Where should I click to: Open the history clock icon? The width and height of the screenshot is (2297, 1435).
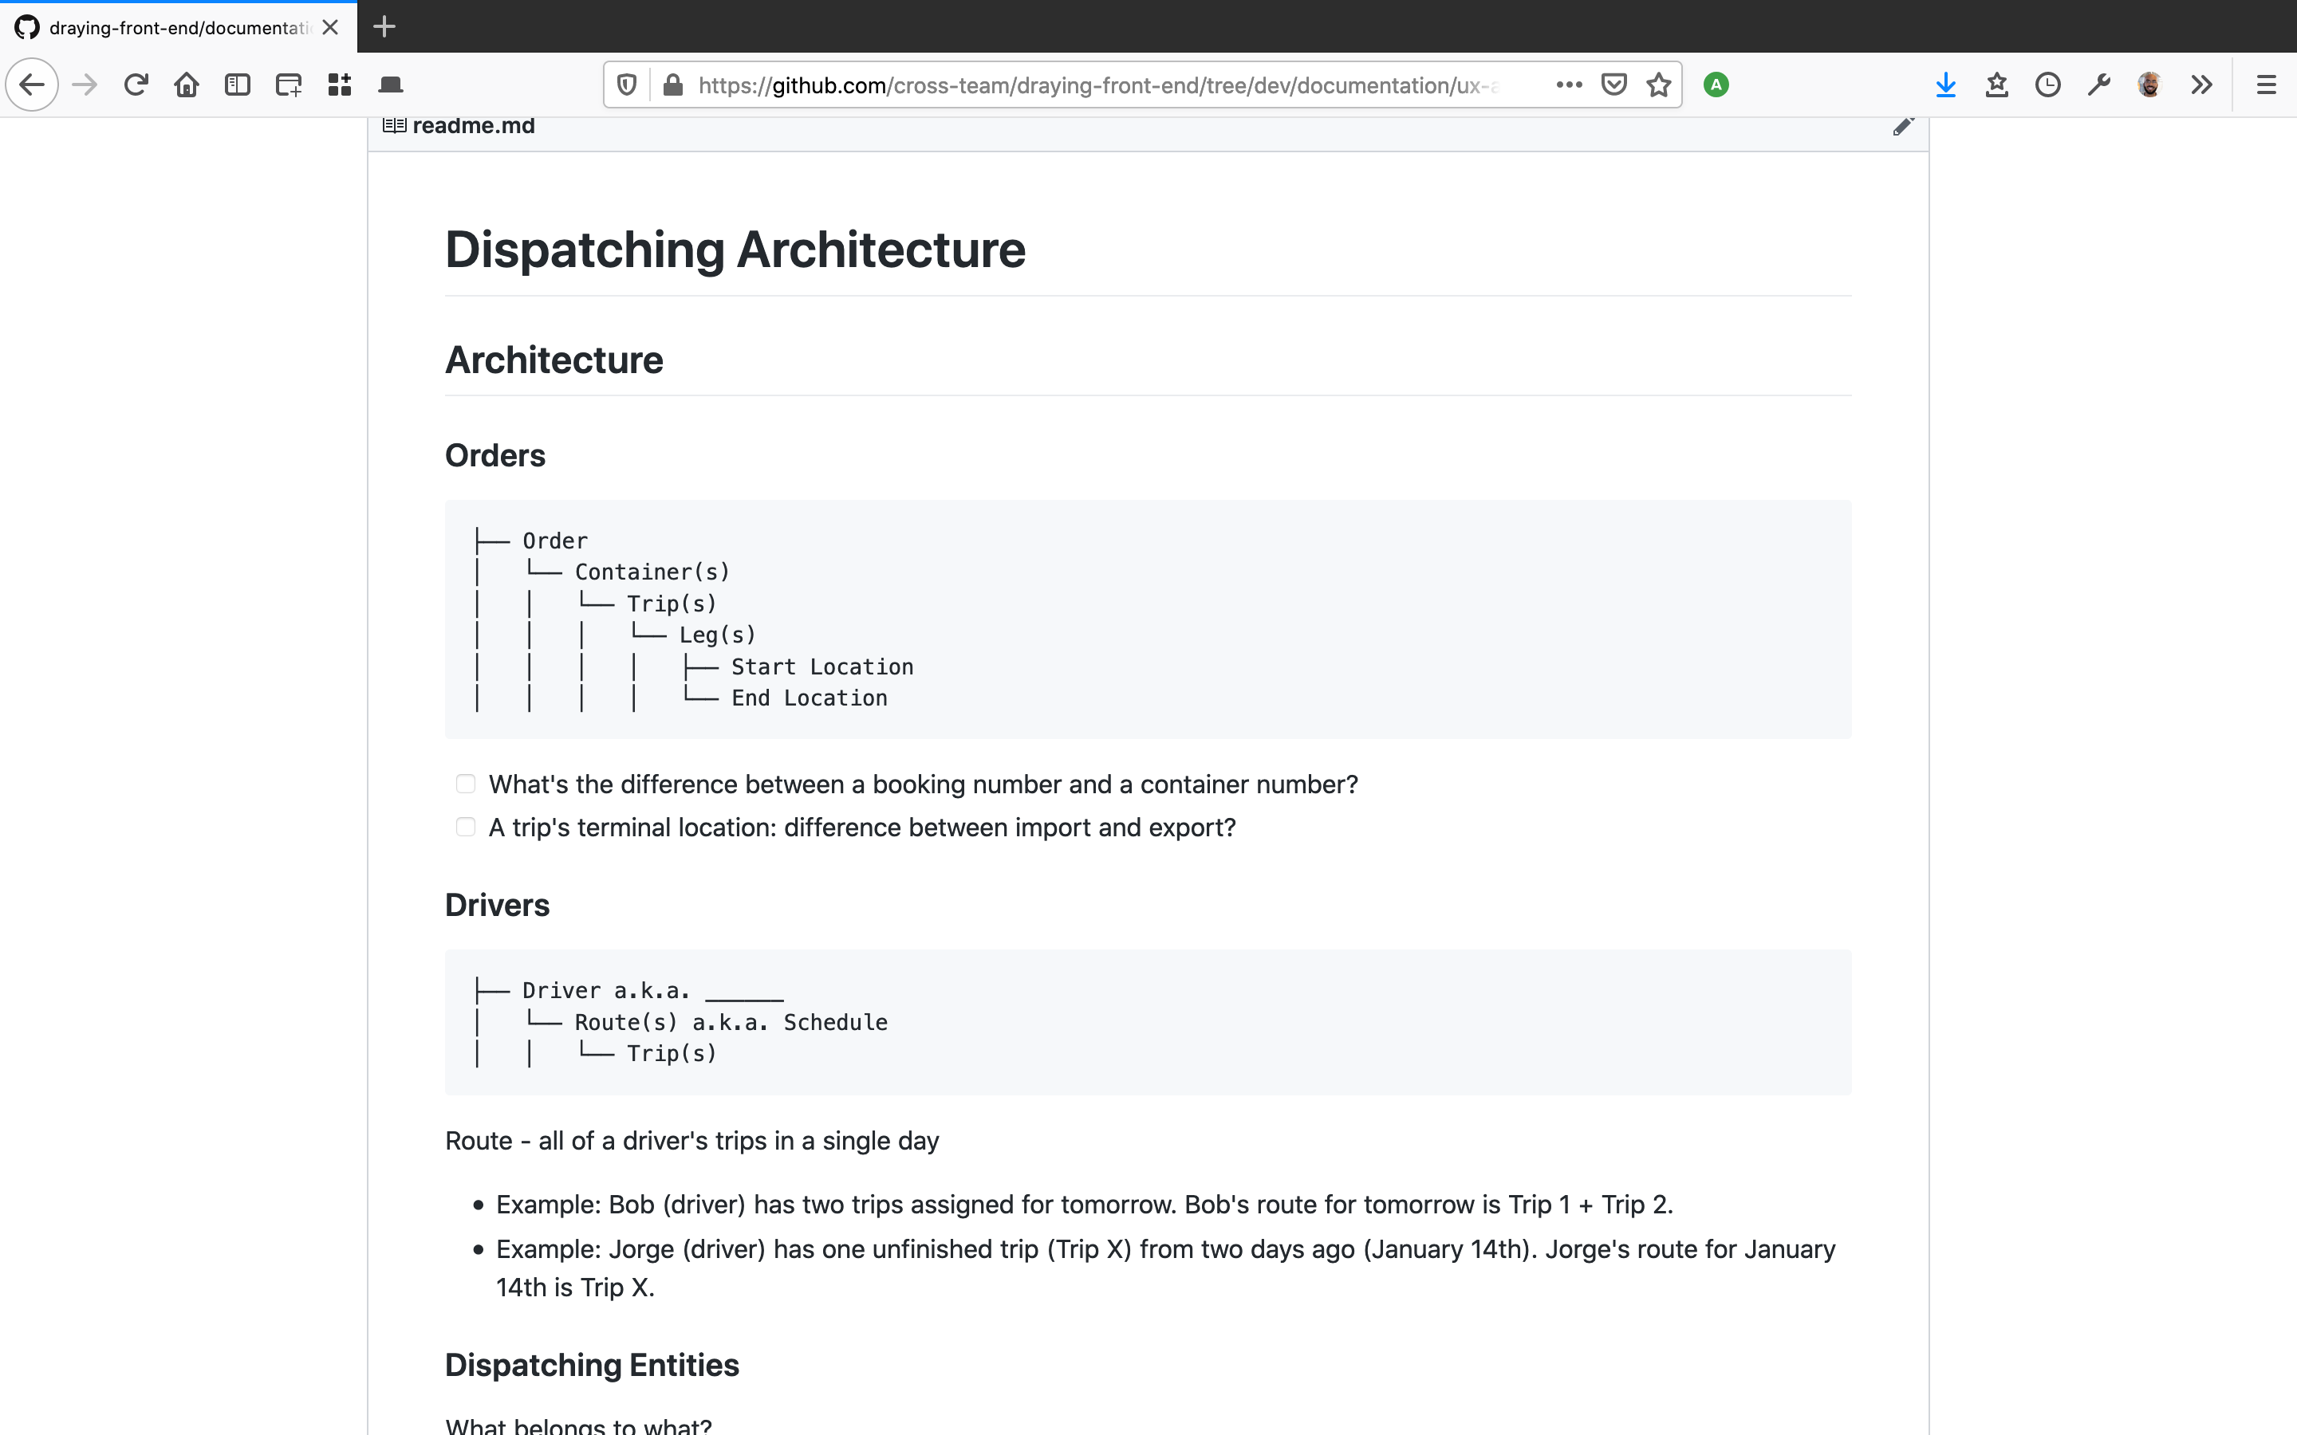pyautogui.click(x=2047, y=85)
